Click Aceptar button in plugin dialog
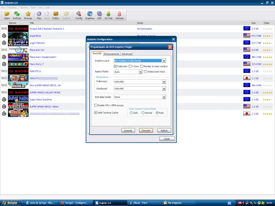 [128, 130]
